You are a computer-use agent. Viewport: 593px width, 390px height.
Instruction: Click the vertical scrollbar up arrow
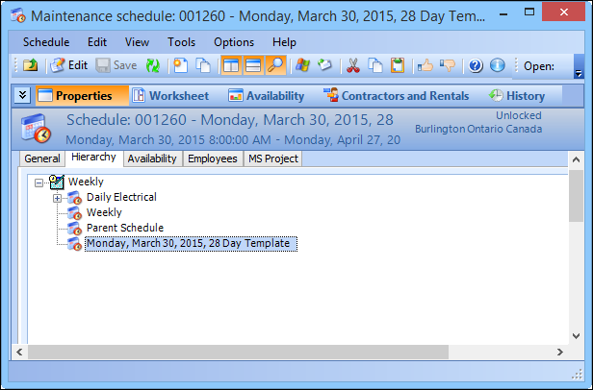click(576, 159)
